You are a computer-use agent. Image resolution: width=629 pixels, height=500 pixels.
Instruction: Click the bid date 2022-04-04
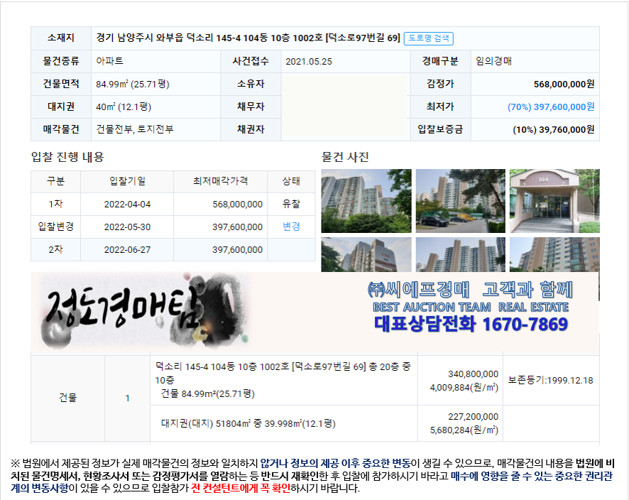point(127,205)
